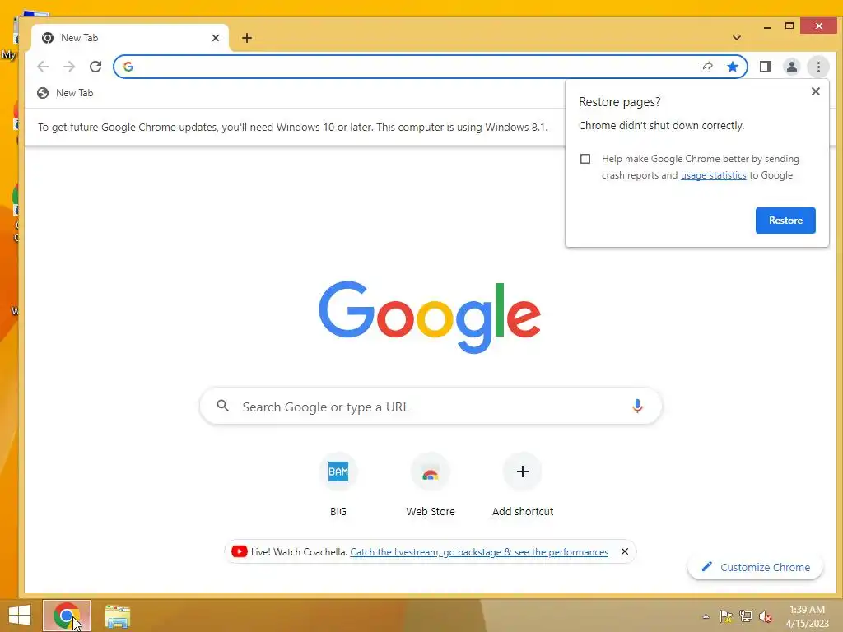This screenshot has width=843, height=632.
Task: Open the Coachella livestream link
Action: (x=479, y=552)
